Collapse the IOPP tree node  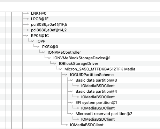[x=32, y=41]
